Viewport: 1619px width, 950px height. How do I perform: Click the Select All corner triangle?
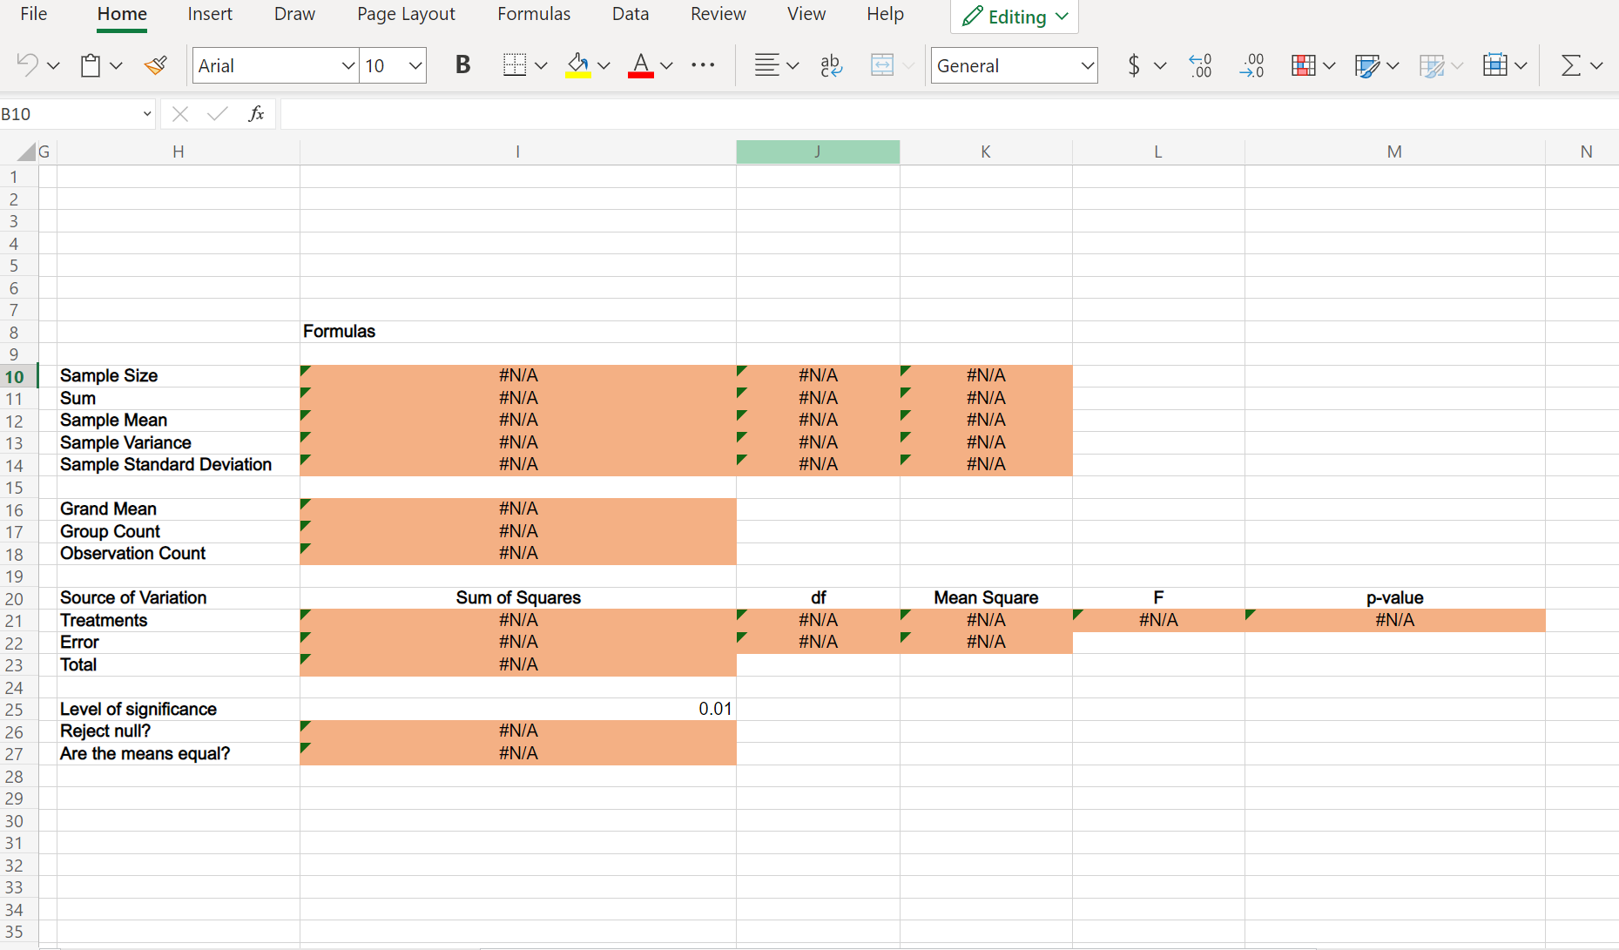point(26,152)
